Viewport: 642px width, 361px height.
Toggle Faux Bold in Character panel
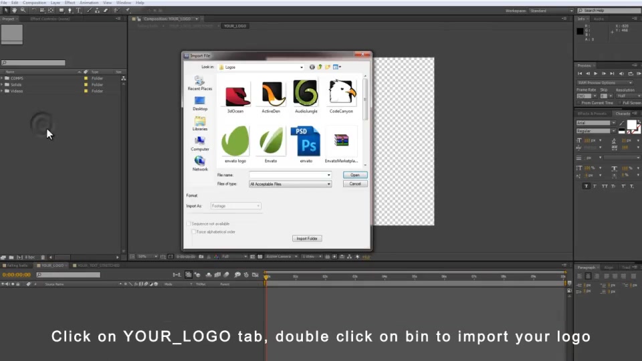point(586,187)
